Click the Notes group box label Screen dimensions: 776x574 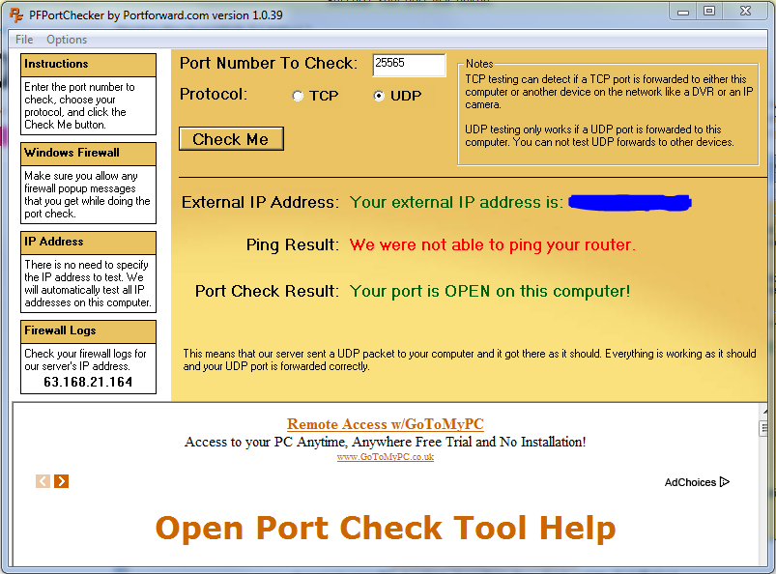pos(479,64)
